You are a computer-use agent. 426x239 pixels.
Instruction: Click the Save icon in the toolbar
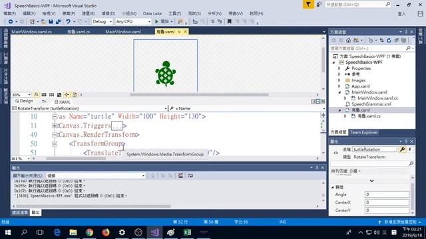pos(51,21)
